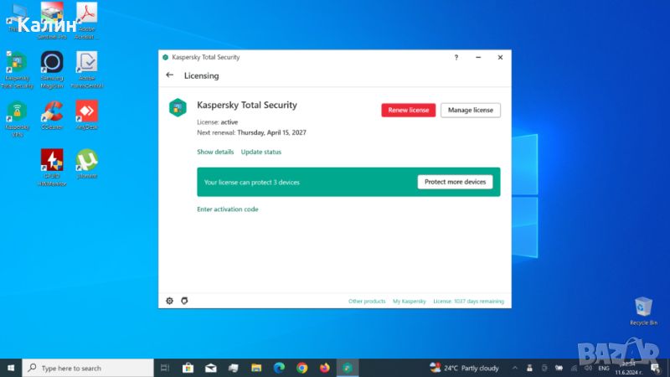The width and height of the screenshot is (670, 377).
Task: Select CPUID HWMonitor desktop shortcut
Action: (x=52, y=168)
